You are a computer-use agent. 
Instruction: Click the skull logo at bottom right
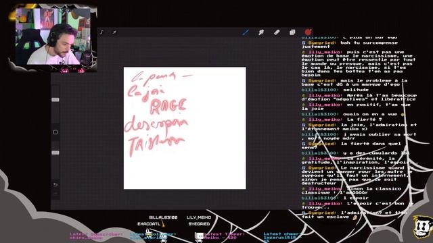pyautogui.click(x=422, y=227)
